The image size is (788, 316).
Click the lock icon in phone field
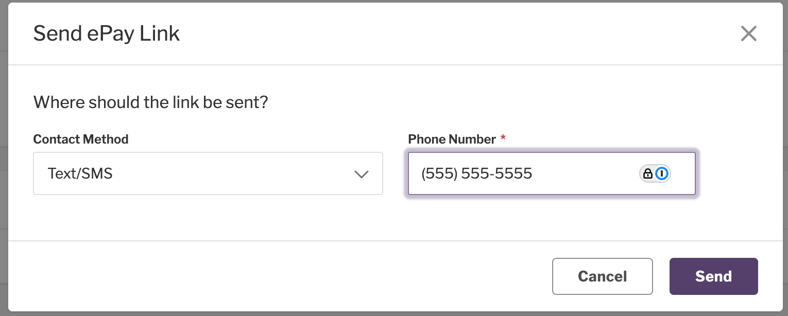pos(648,174)
